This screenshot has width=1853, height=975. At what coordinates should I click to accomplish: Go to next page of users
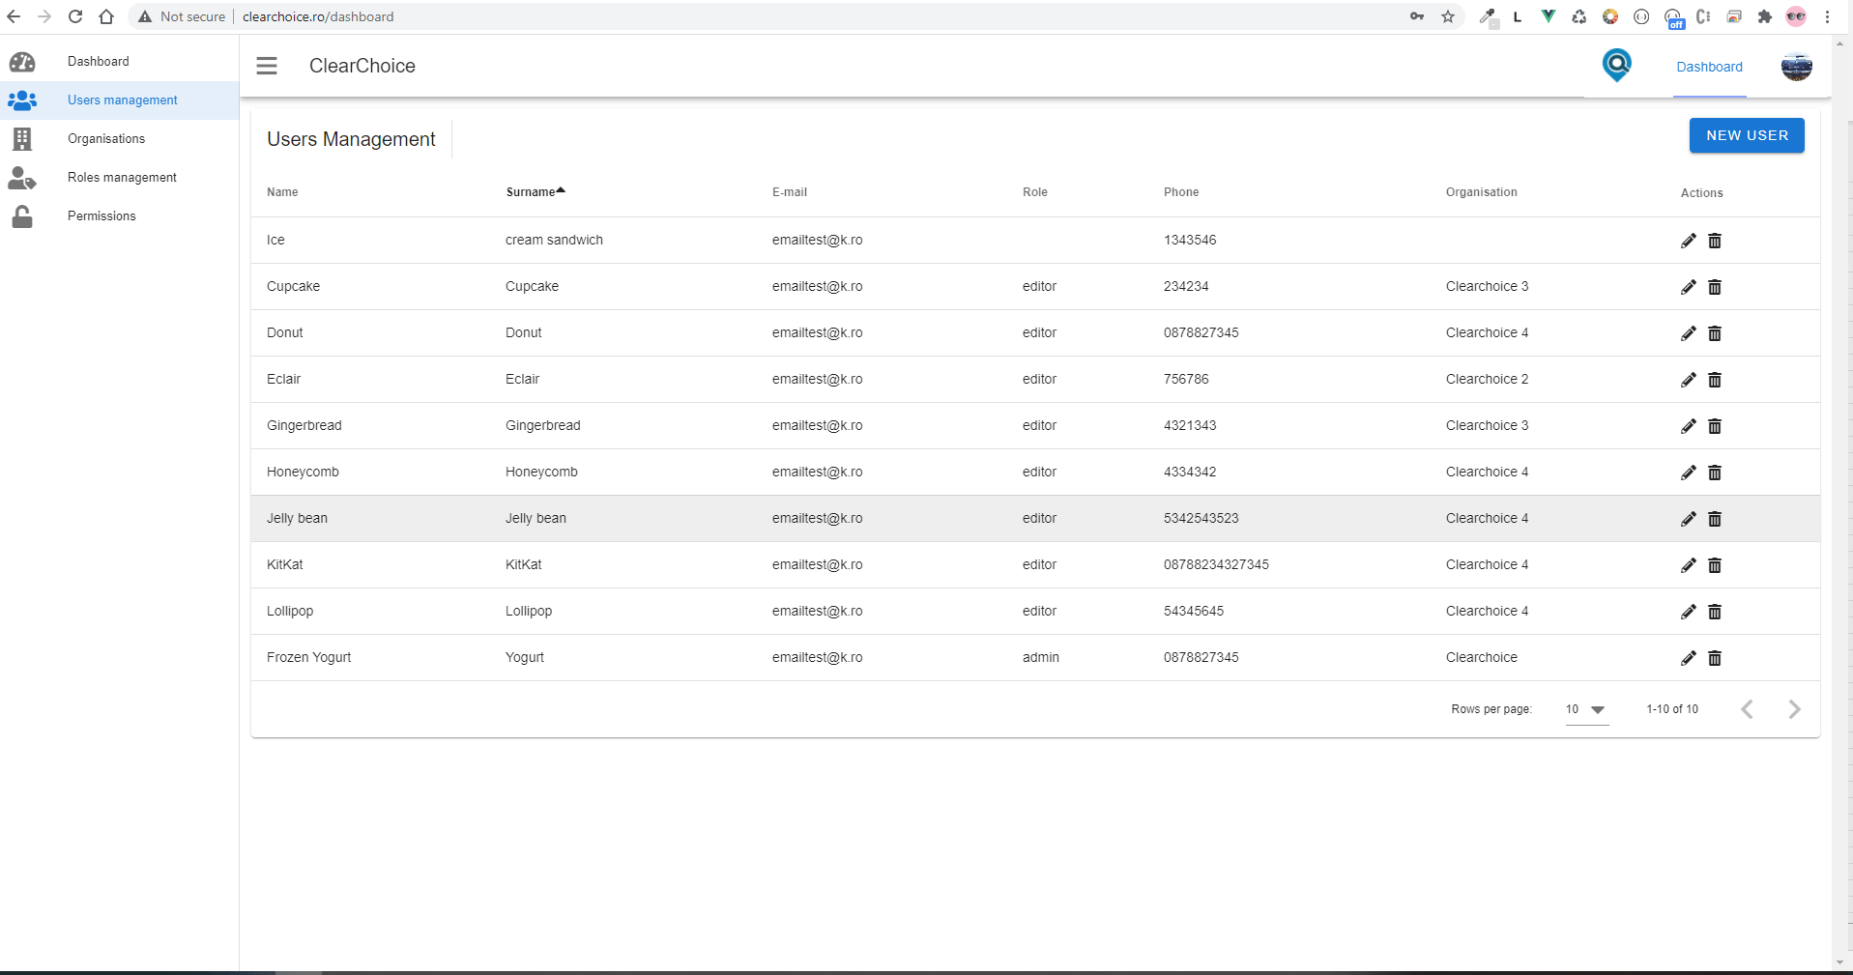(1794, 709)
